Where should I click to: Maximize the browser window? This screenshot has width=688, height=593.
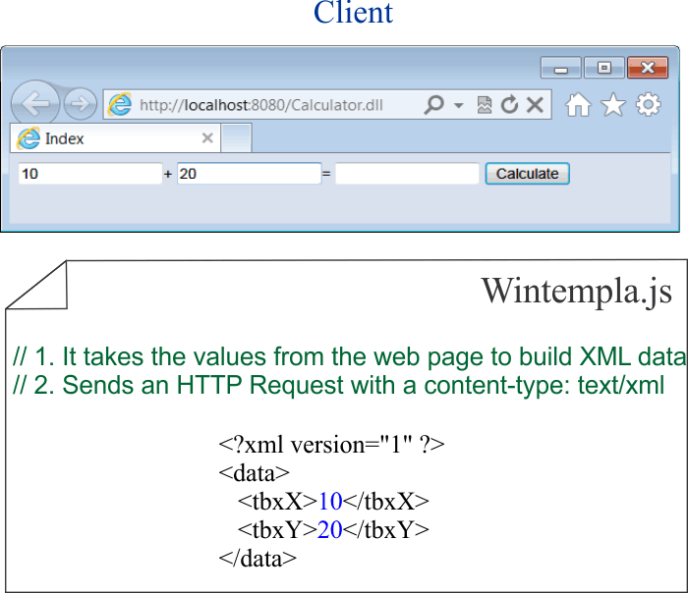pyautogui.click(x=604, y=68)
